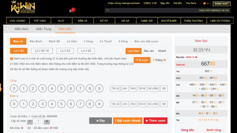This screenshot has width=237, height=133.
Task: Select Đầu vào input mode
Action: 149,51
